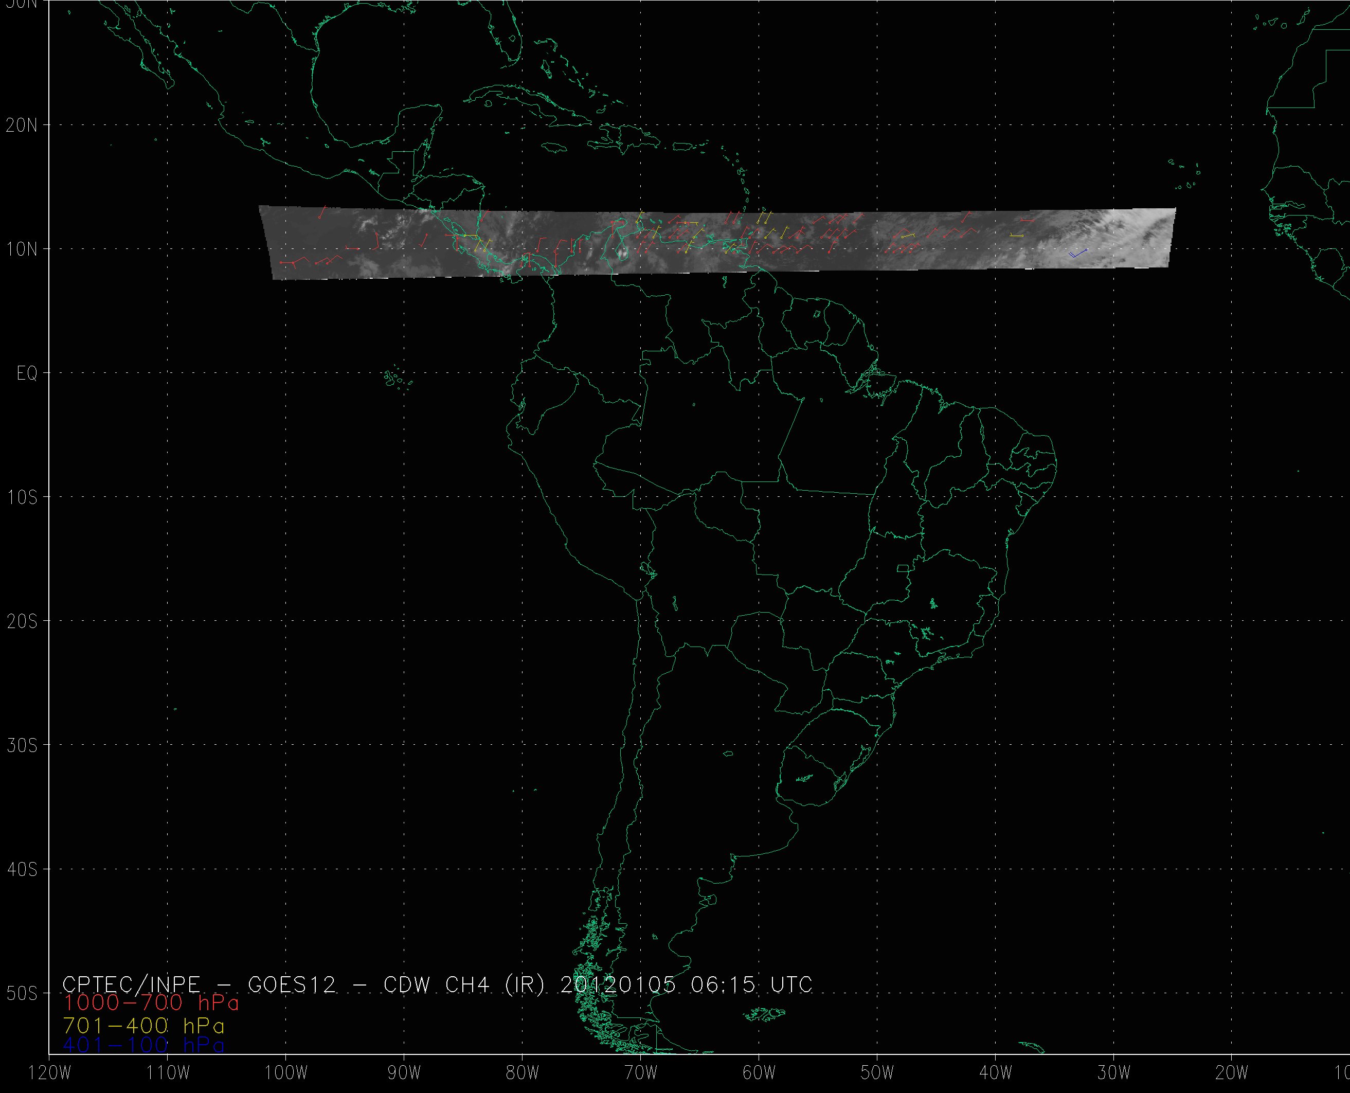The height and width of the screenshot is (1093, 1350).
Task: Click the EQ equator label
Action: tap(26, 373)
